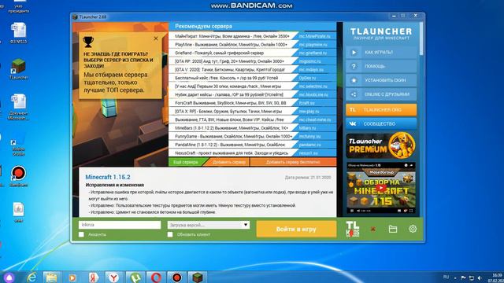Open TLauncher settings gear

pyautogui.click(x=413, y=229)
